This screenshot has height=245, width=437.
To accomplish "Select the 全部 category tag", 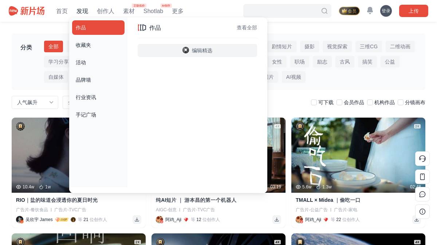I will [x=54, y=46].
